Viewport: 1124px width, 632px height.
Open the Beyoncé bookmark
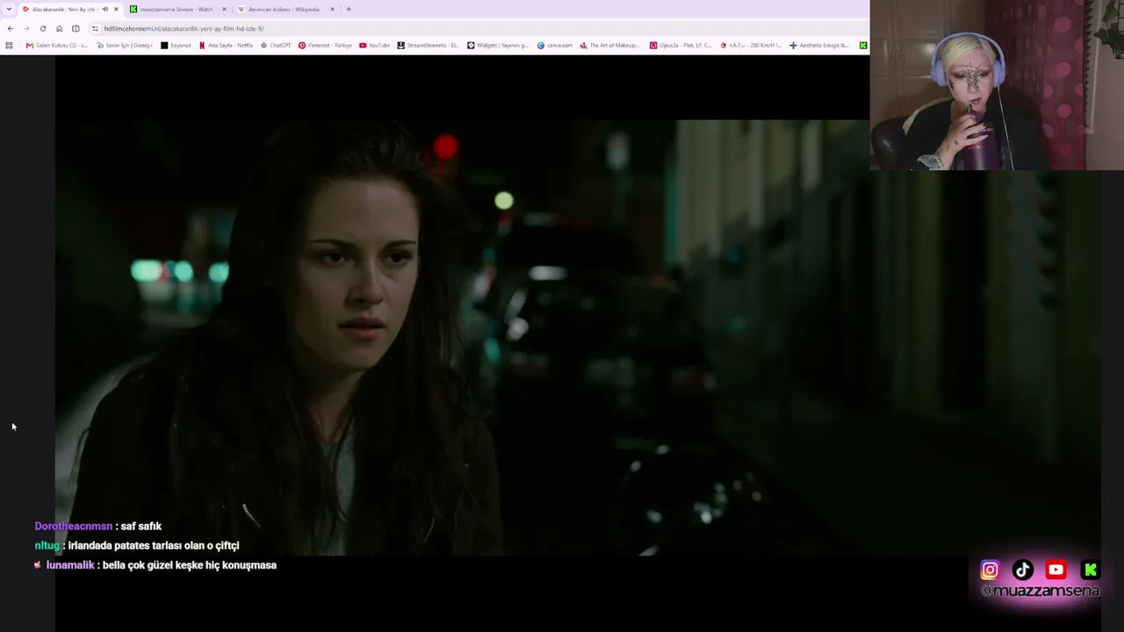pyautogui.click(x=177, y=45)
